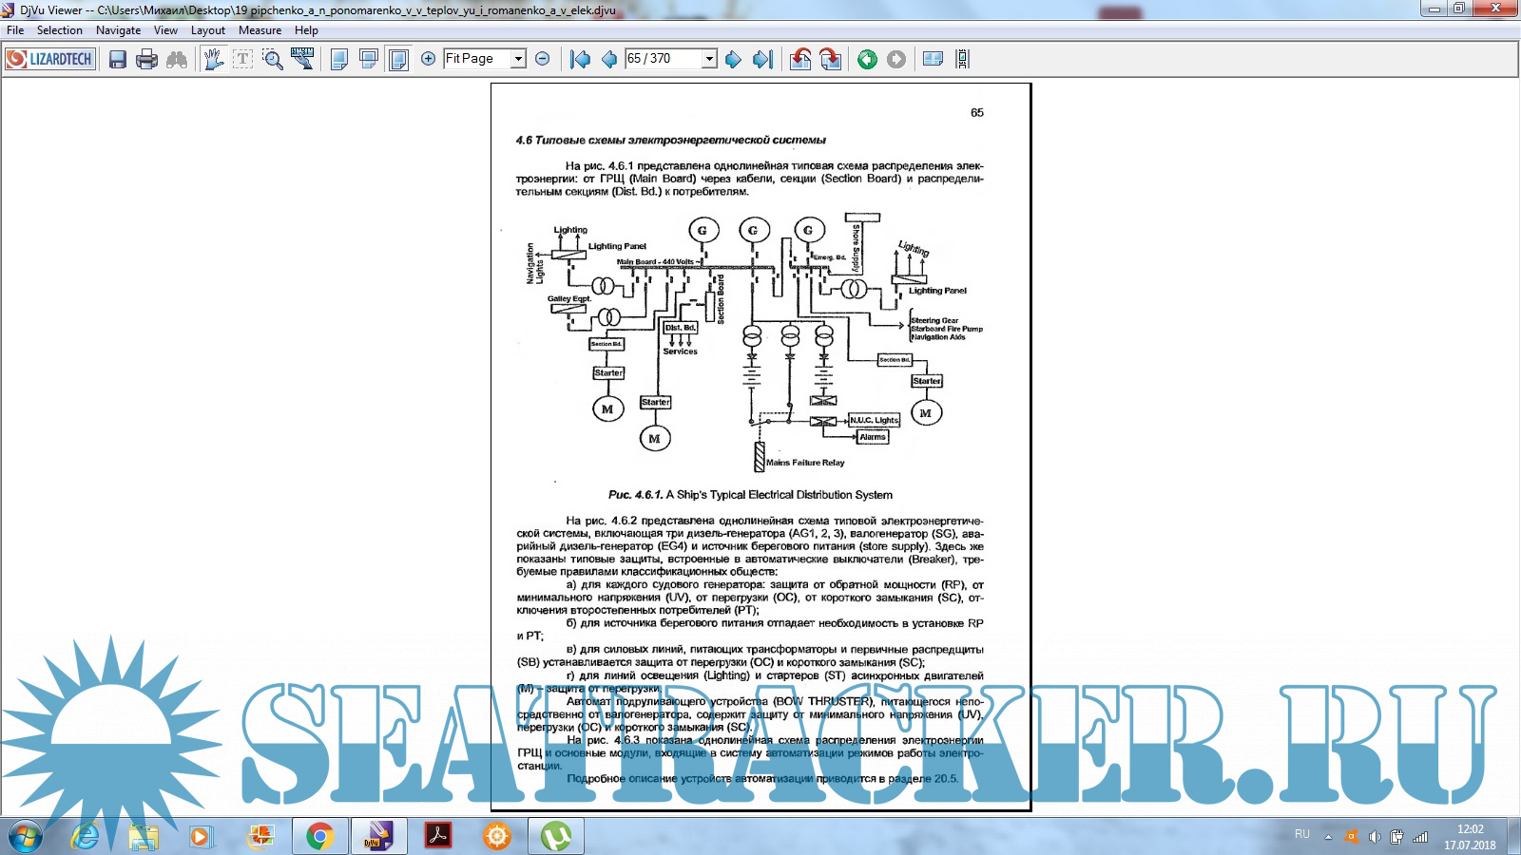Click the page number field showing 65 / 370
The height and width of the screenshot is (855, 1521).
(663, 59)
